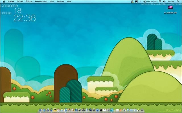Launch Safari from the Dock

click(x=44, y=110)
